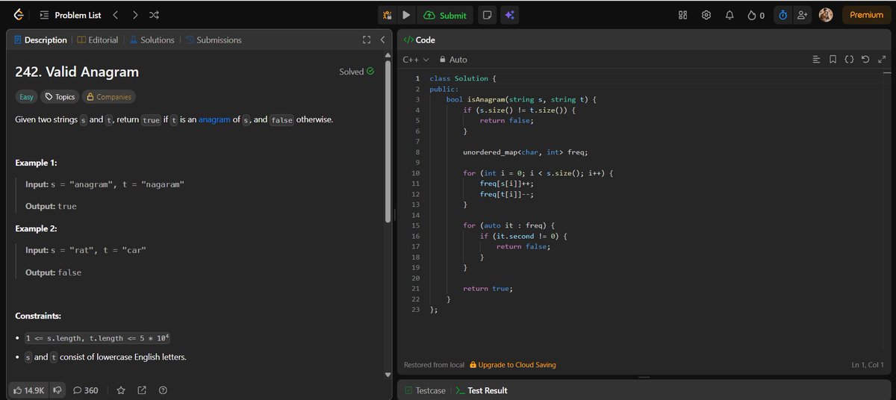Click the 'return true;' code line
The image size is (896, 400).
point(488,288)
